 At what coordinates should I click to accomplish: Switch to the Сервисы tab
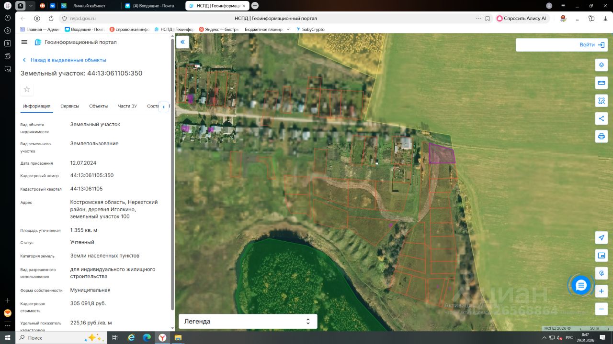[x=70, y=106]
